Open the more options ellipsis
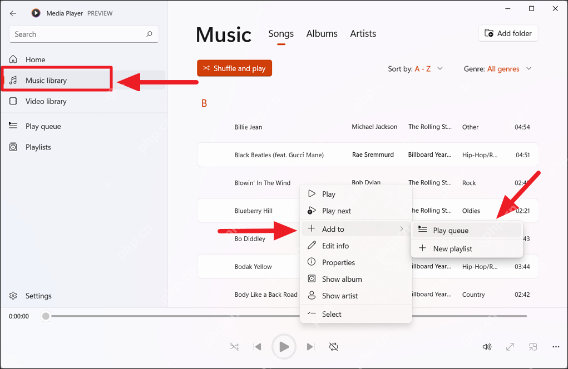This screenshot has height=369, width=568. tap(556, 347)
